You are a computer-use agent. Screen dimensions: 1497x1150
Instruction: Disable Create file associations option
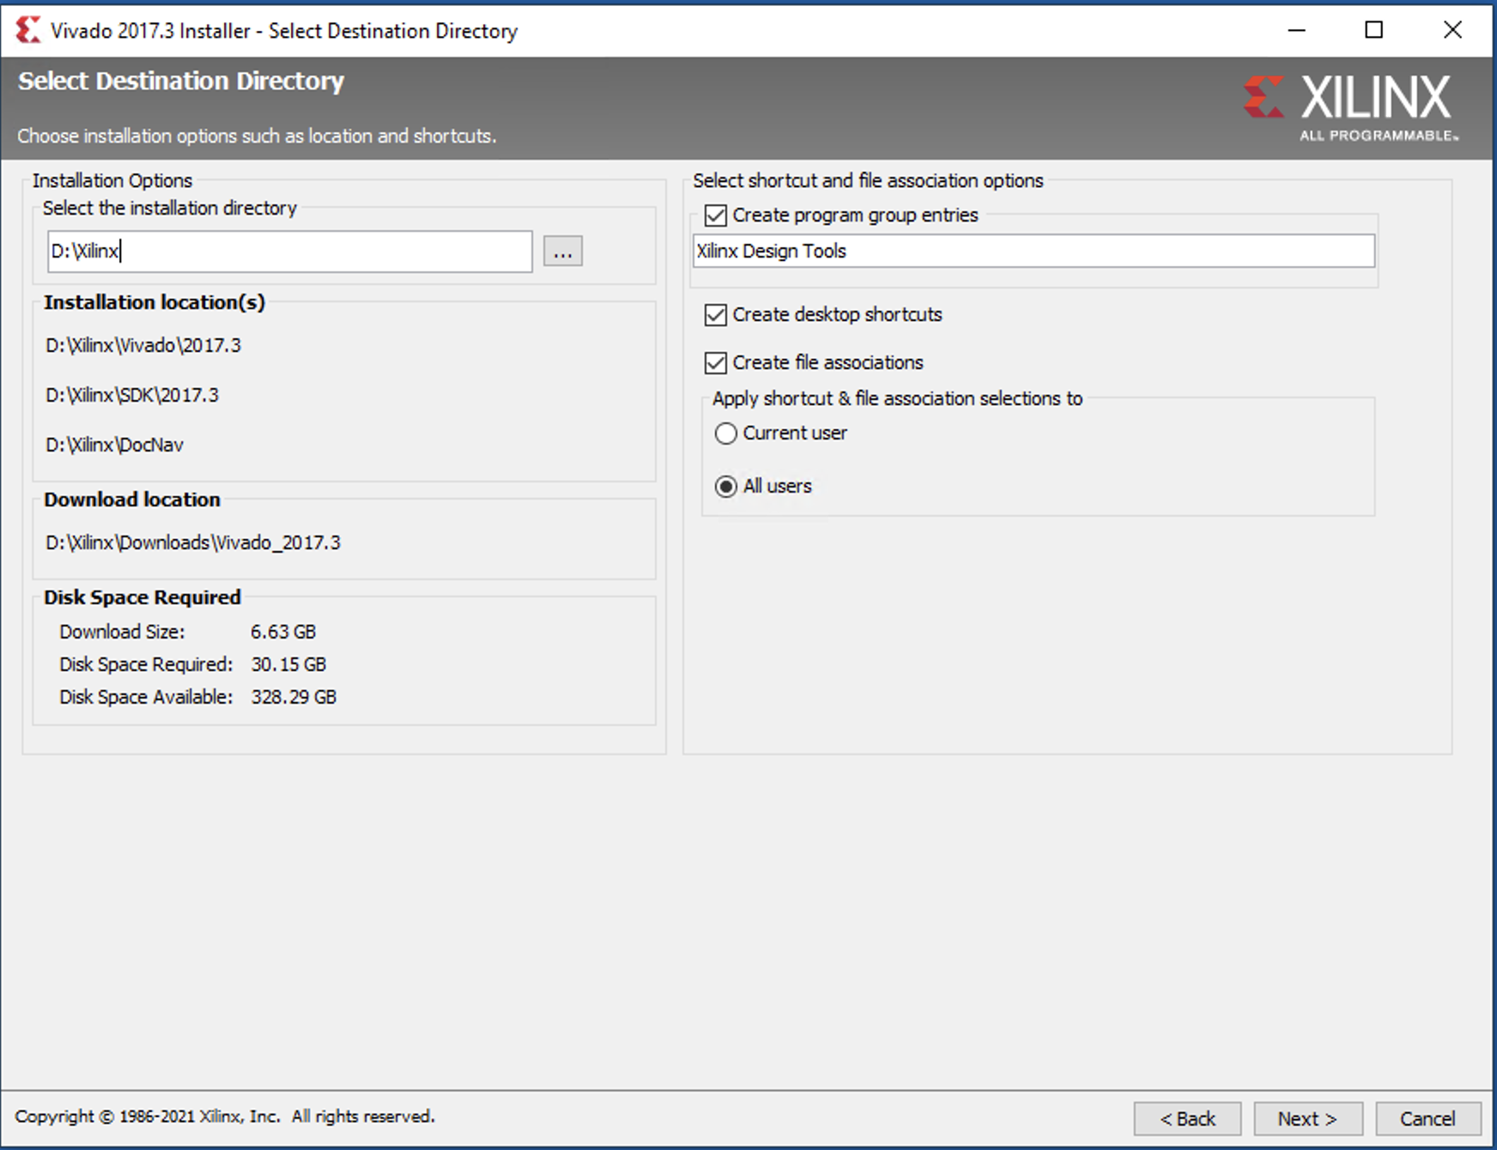[x=715, y=363]
